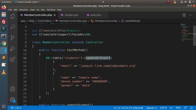Click Visual Studio Code dock icon

pyautogui.click(x=4, y=50)
